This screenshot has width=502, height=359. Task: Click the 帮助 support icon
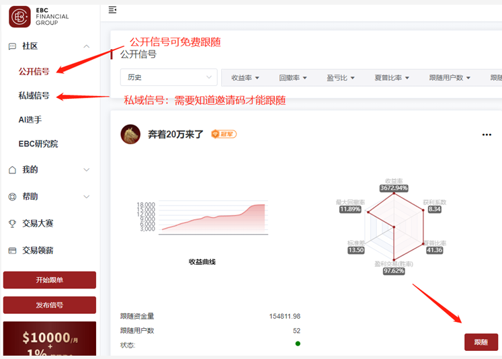click(12, 197)
